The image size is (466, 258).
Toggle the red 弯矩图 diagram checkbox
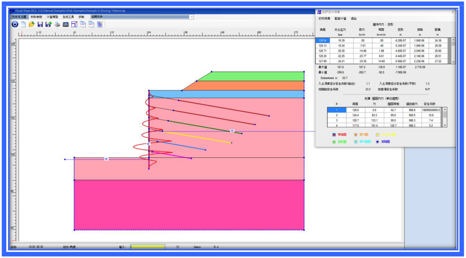[x=334, y=134]
